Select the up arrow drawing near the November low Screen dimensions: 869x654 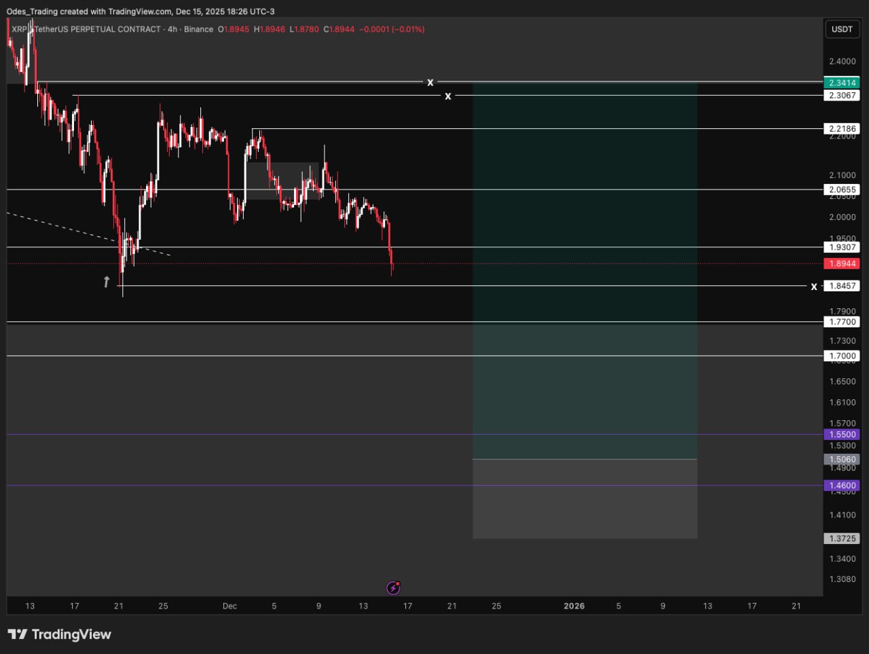[107, 281]
